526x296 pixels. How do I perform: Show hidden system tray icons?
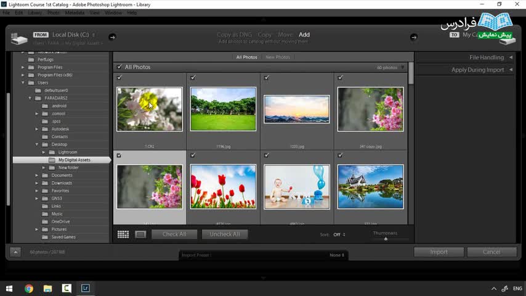point(494,289)
